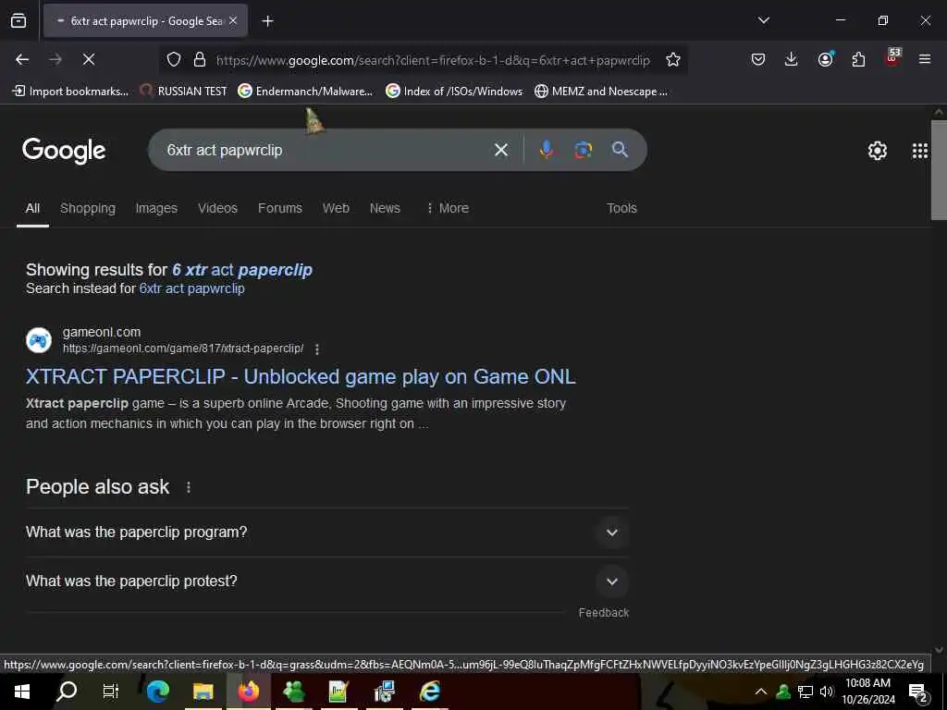
Task: Open RUSSIAN TEST bookmark
Action: 184,92
